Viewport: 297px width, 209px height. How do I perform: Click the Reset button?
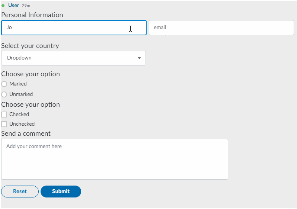20,192
